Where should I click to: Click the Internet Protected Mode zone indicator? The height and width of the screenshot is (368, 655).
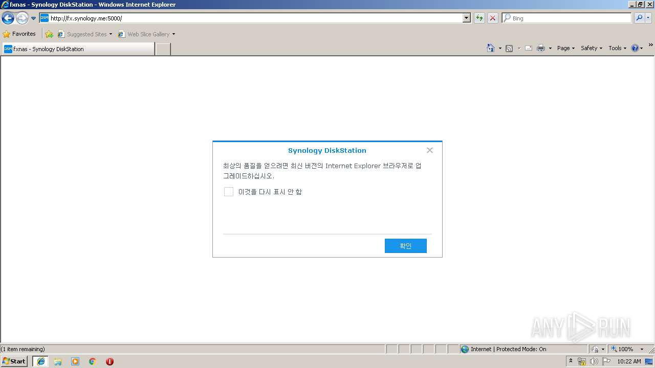pyautogui.click(x=523, y=349)
